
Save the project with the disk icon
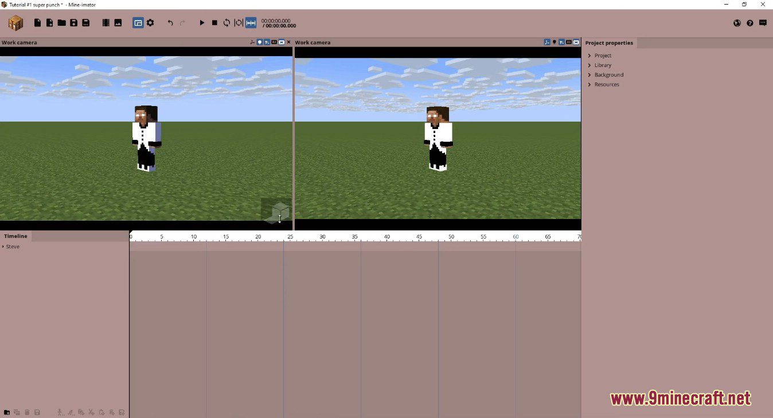tap(73, 23)
